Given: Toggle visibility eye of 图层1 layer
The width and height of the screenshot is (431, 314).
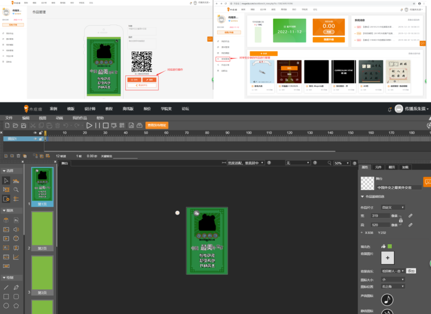Looking at the screenshot, I should pos(35,138).
